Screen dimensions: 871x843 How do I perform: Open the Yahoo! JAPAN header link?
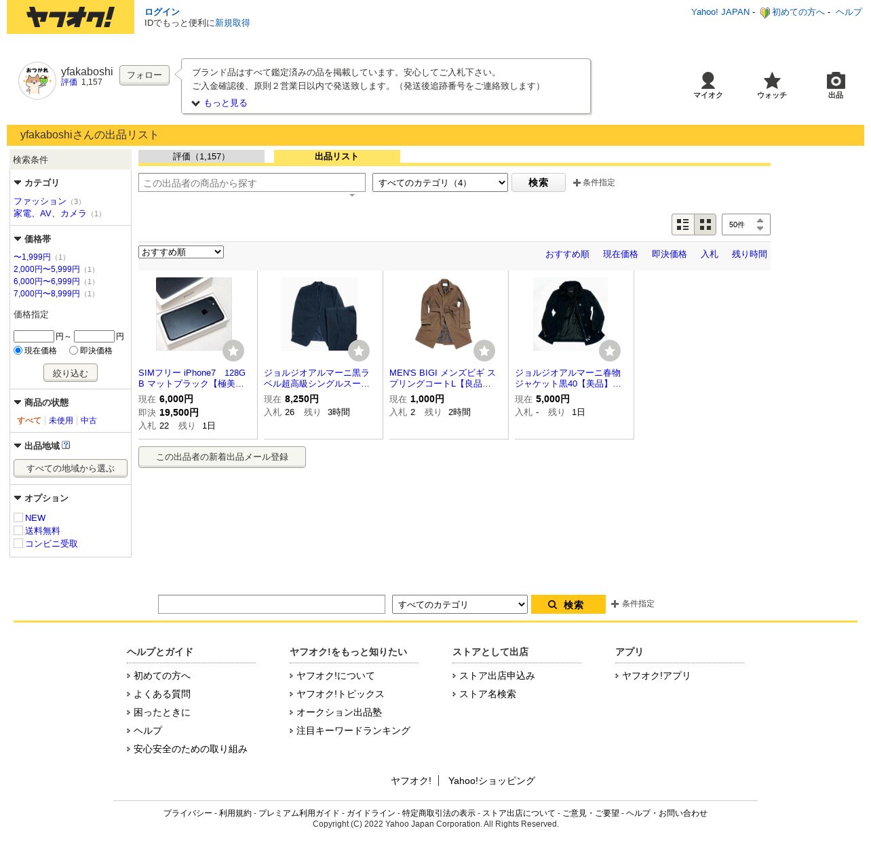[x=720, y=12]
